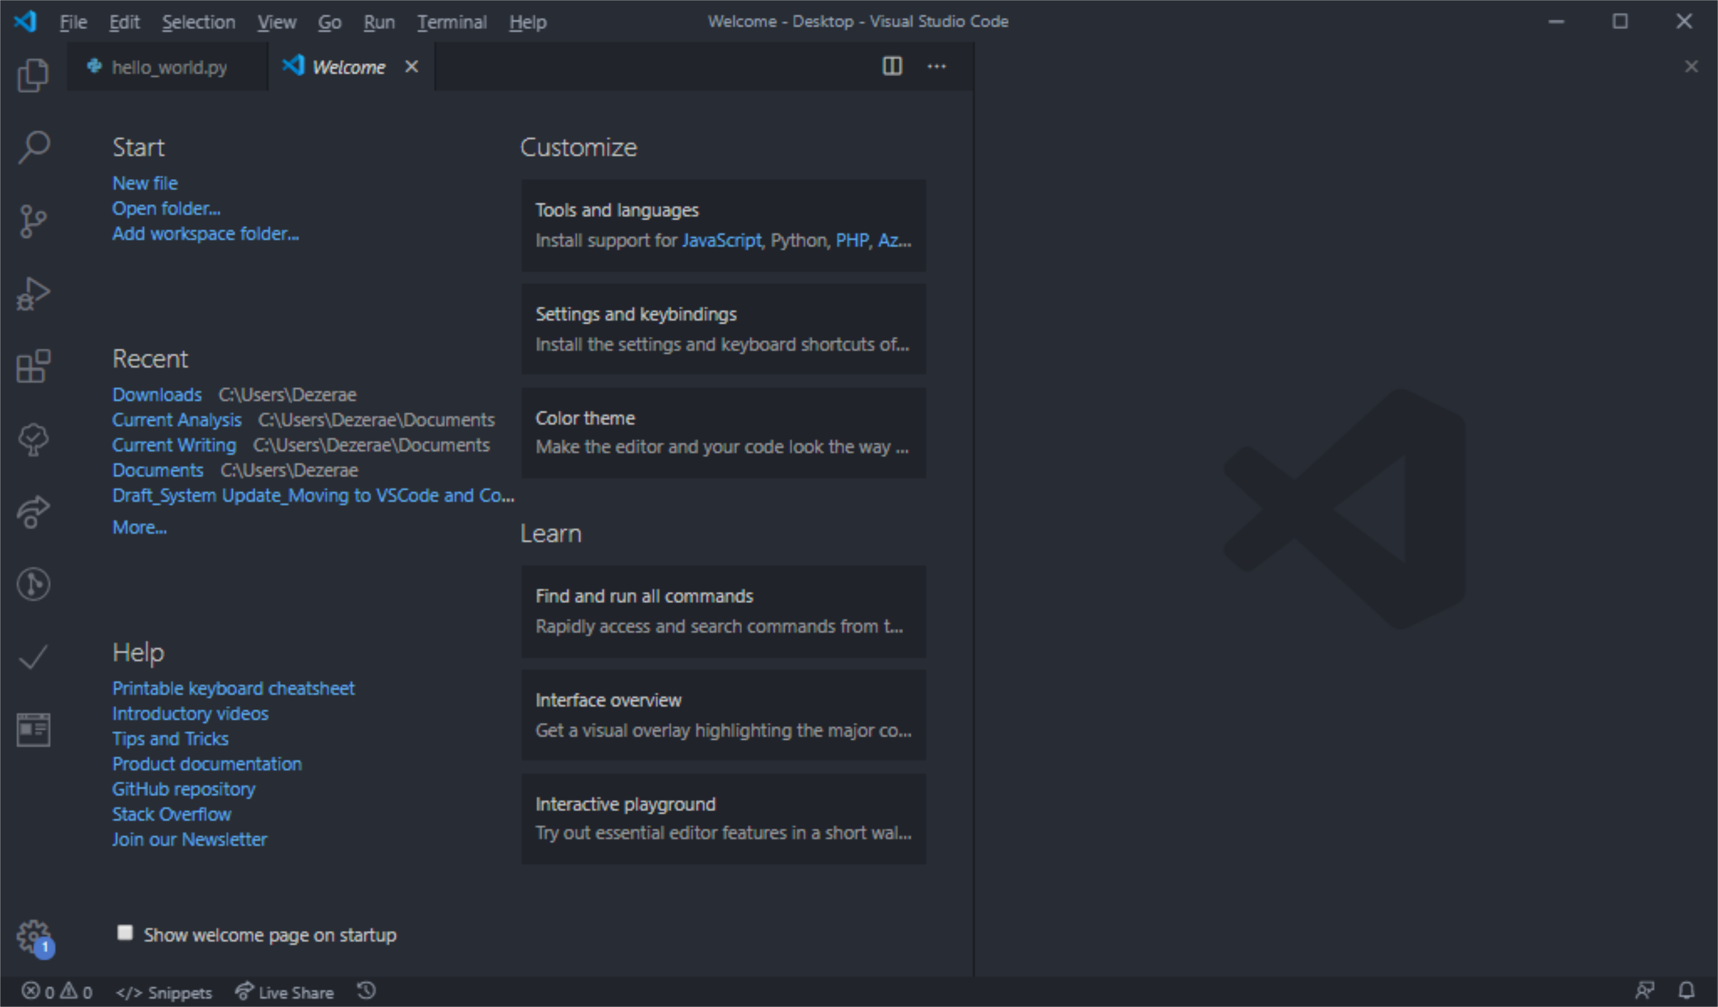Install JavaScript support link
Image resolution: width=1718 pixels, height=1007 pixels.
pyautogui.click(x=721, y=241)
